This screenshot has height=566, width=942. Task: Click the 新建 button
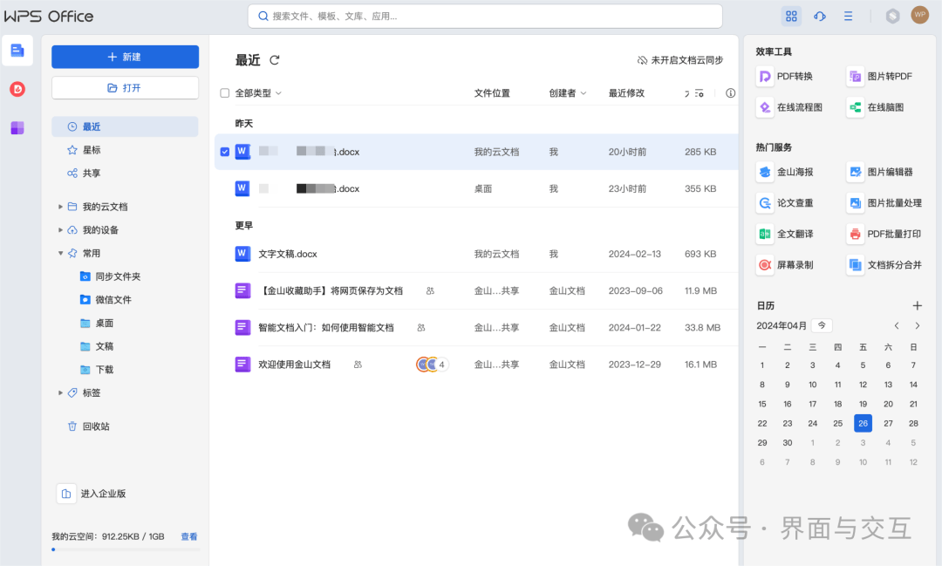click(x=125, y=57)
